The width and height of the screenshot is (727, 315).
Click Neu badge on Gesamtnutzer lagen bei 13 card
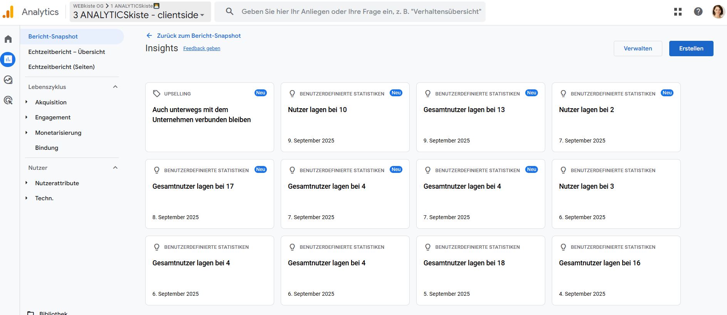[532, 93]
